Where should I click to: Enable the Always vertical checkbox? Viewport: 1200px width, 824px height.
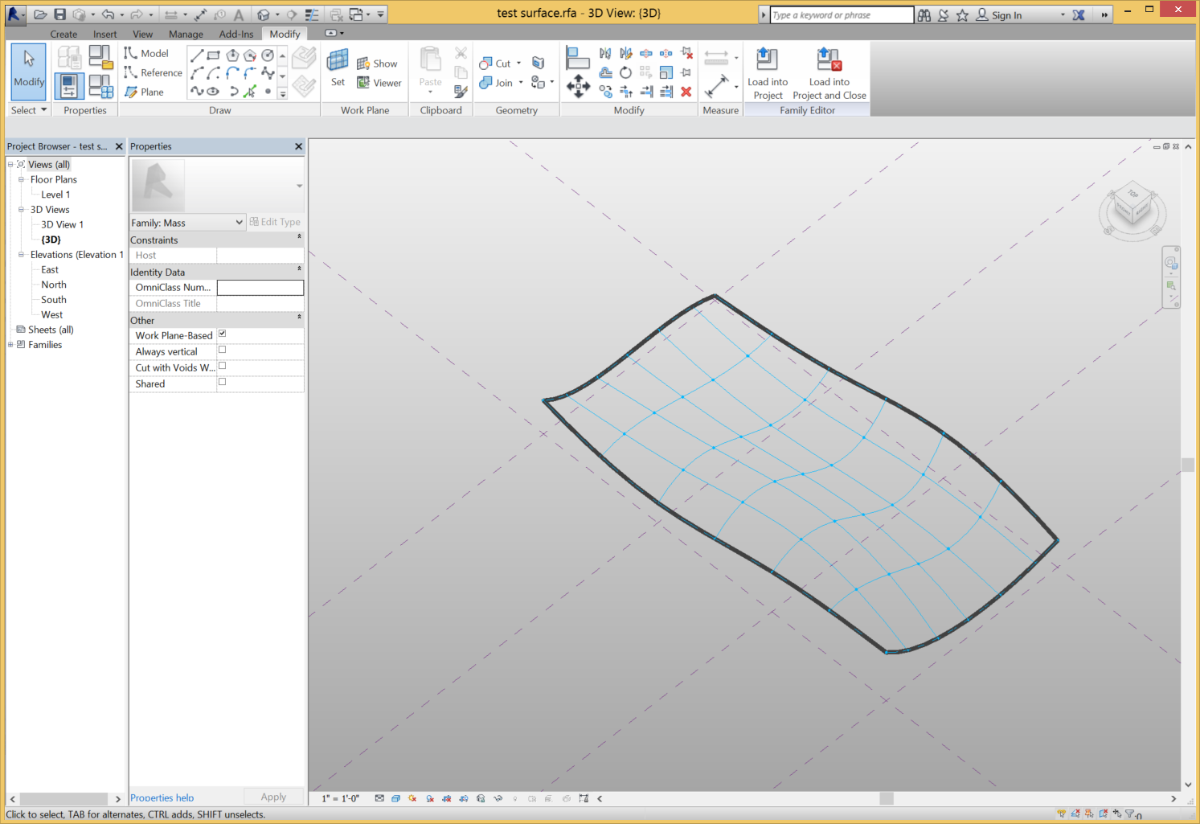point(223,350)
